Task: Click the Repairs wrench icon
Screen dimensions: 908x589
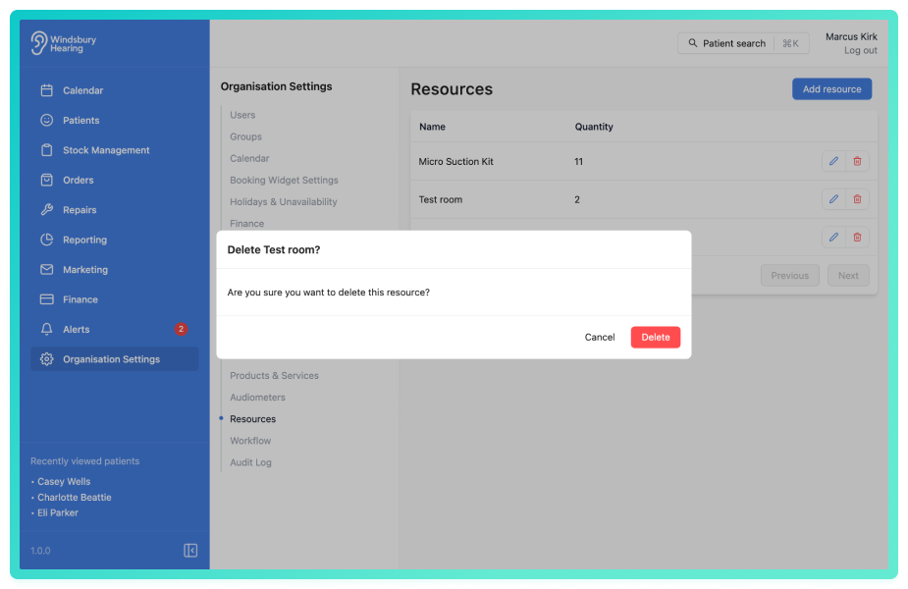Action: click(x=47, y=210)
